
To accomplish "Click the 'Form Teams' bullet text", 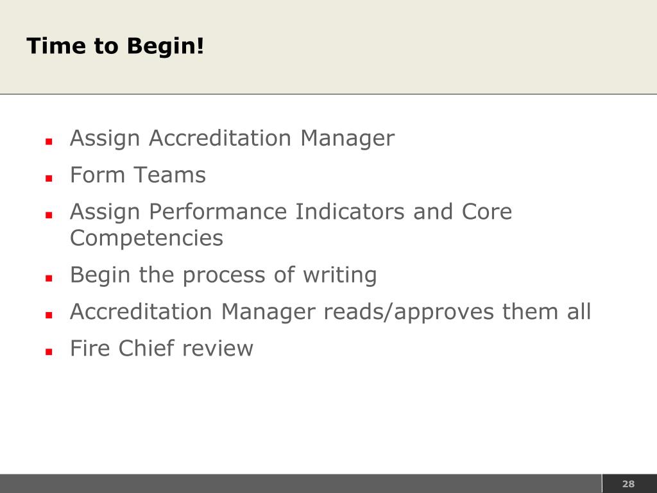I will click(138, 175).
